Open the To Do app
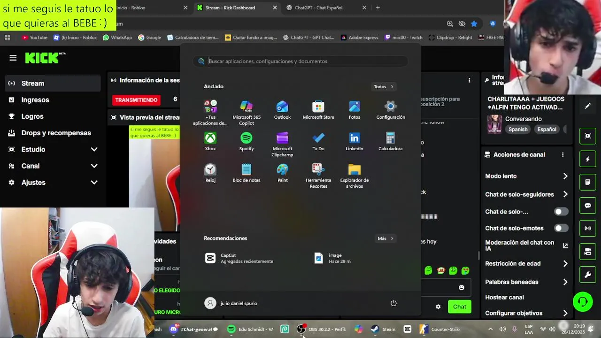The image size is (601, 338). point(318,142)
